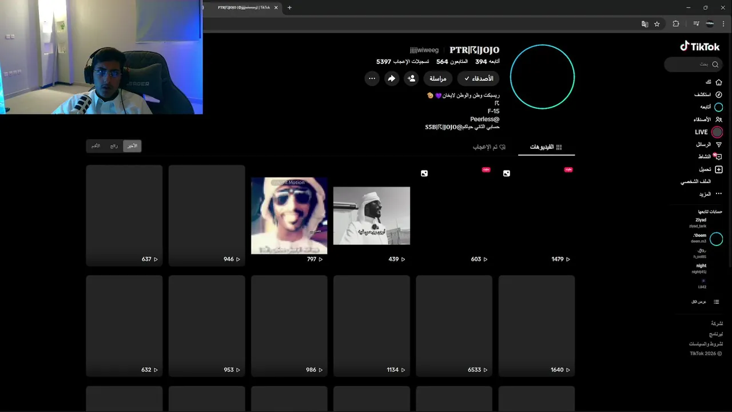The width and height of the screenshot is (732, 412).
Task: Click the See all list icon
Action: pyautogui.click(x=717, y=302)
